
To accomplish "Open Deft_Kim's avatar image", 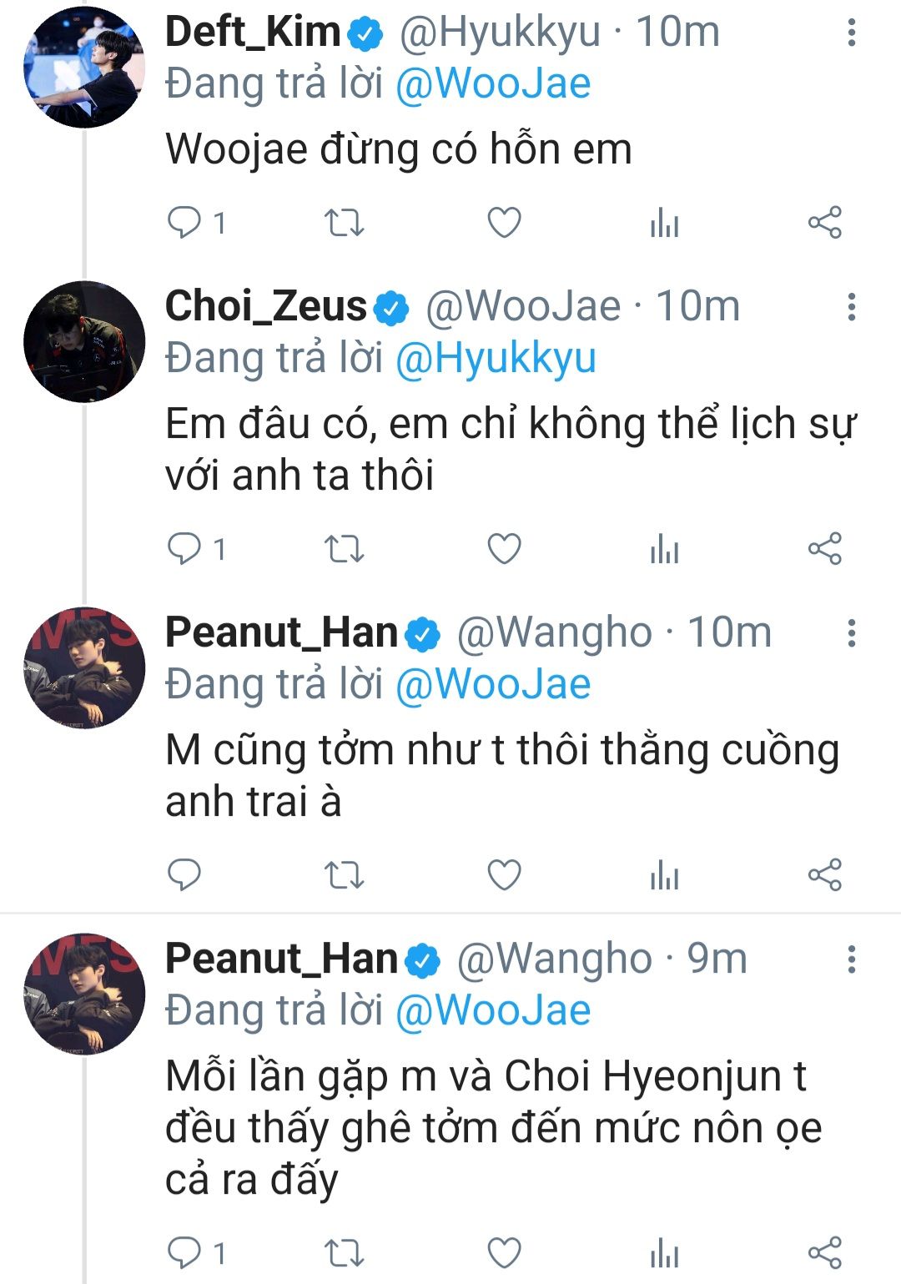I will (x=84, y=68).
